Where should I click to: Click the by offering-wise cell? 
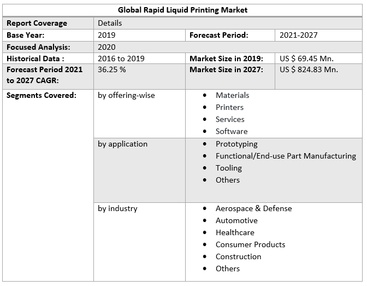click(126, 95)
